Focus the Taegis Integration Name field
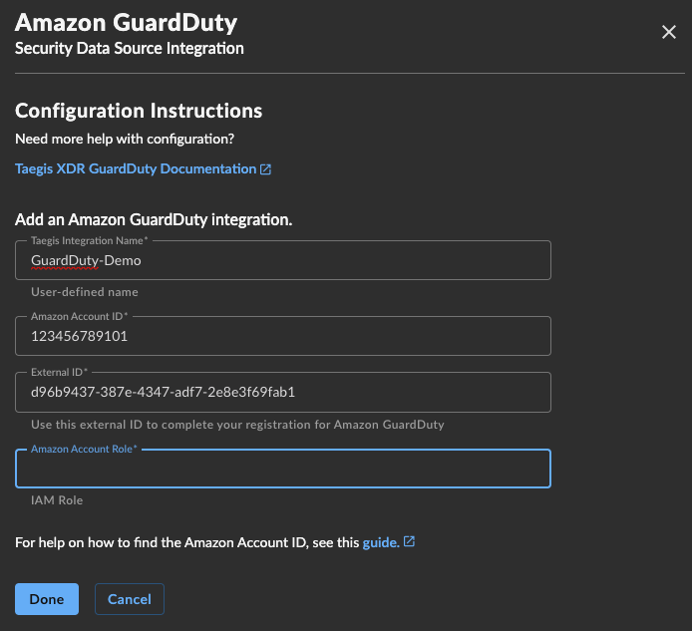The width and height of the screenshot is (692, 631). pyautogui.click(x=283, y=260)
